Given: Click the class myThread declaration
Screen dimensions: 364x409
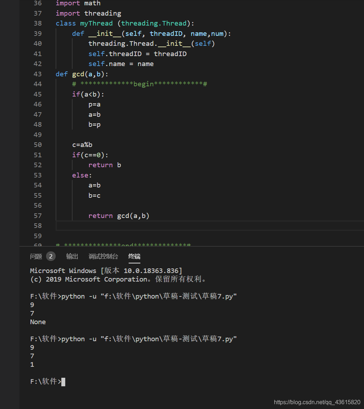Looking at the screenshot, I should coord(96,23).
